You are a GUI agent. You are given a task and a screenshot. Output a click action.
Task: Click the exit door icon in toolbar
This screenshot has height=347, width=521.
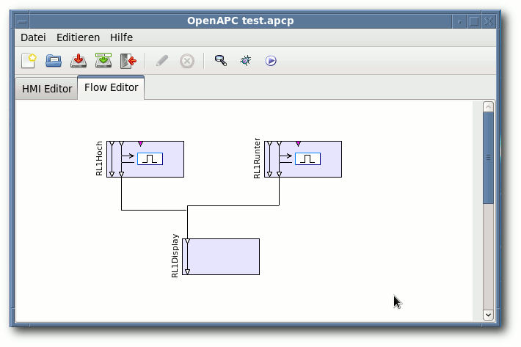pos(128,61)
